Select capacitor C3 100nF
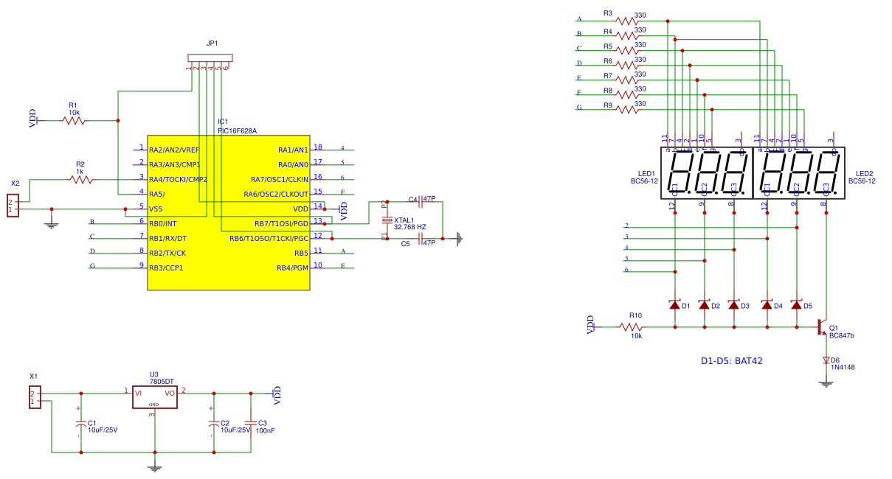892x479 pixels. tap(249, 422)
